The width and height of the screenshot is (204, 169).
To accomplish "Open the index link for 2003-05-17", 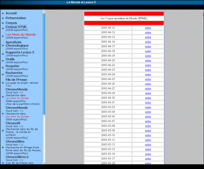I will pyautogui.click(x=148, y=158).
